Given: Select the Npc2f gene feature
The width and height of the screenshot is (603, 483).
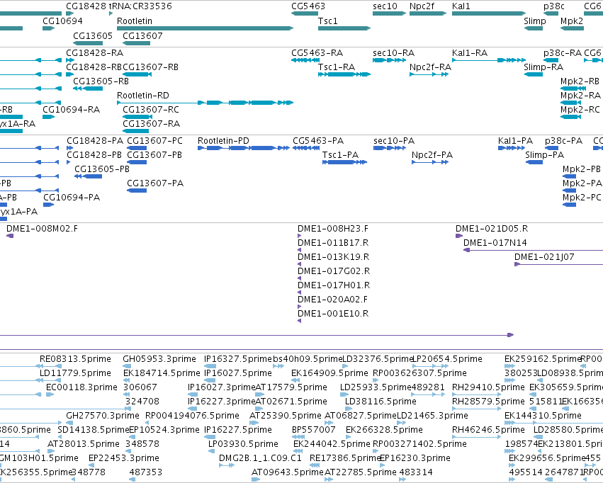Looking at the screenshot, I should 428,13.
